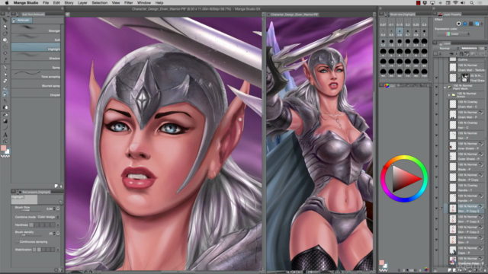Select brush size 100 preset
The height and width of the screenshot is (274, 488).
(x=424, y=73)
